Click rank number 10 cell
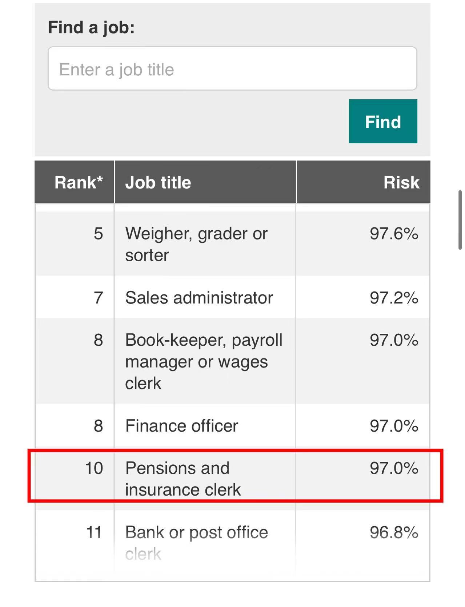 point(94,468)
